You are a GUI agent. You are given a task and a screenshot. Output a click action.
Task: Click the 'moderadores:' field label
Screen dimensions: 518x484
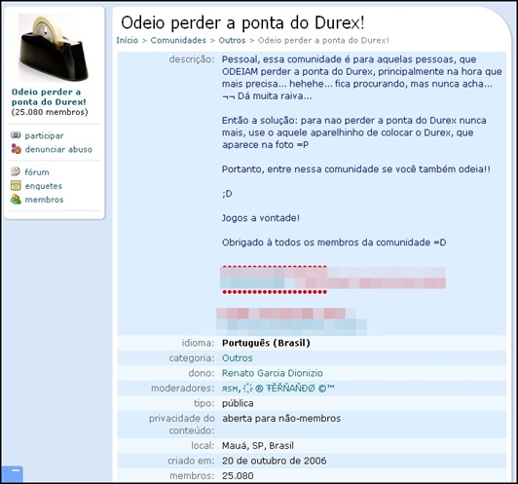point(183,389)
